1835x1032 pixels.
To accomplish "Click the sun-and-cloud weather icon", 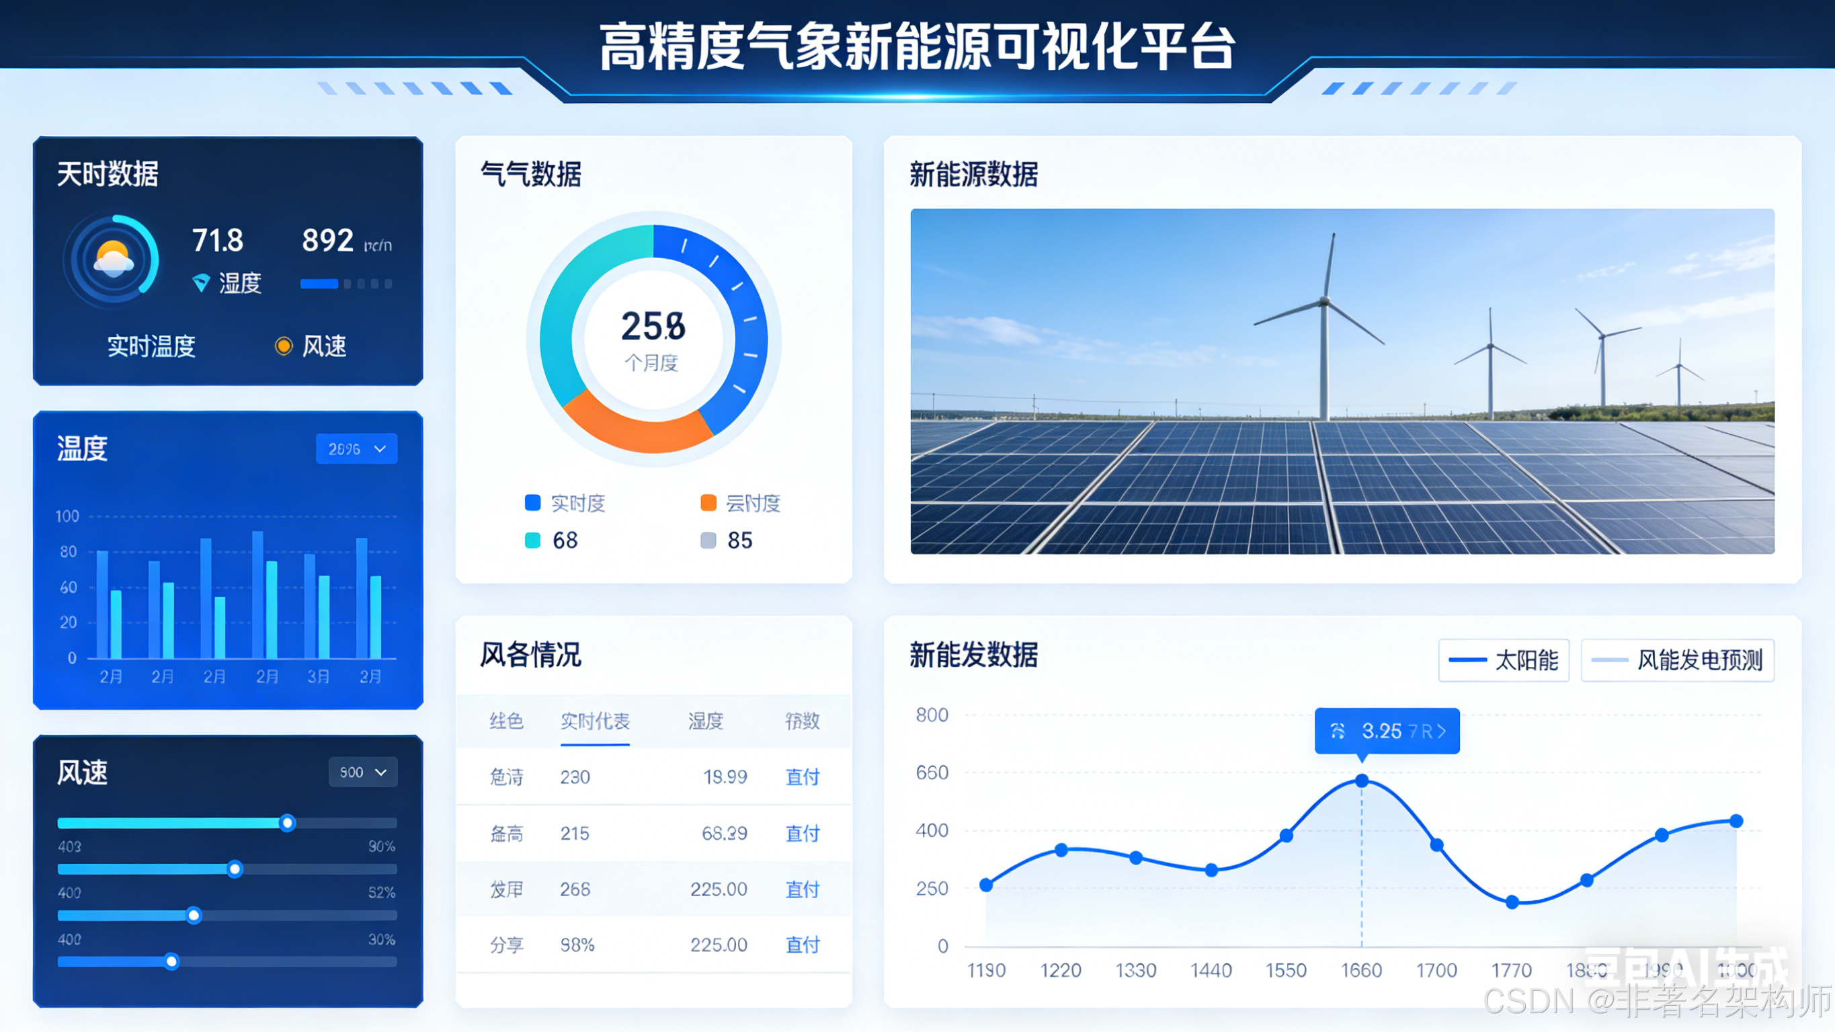I will (114, 260).
